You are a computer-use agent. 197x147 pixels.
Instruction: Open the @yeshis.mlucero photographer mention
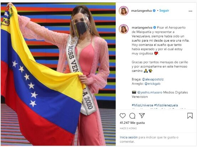coord(150,93)
